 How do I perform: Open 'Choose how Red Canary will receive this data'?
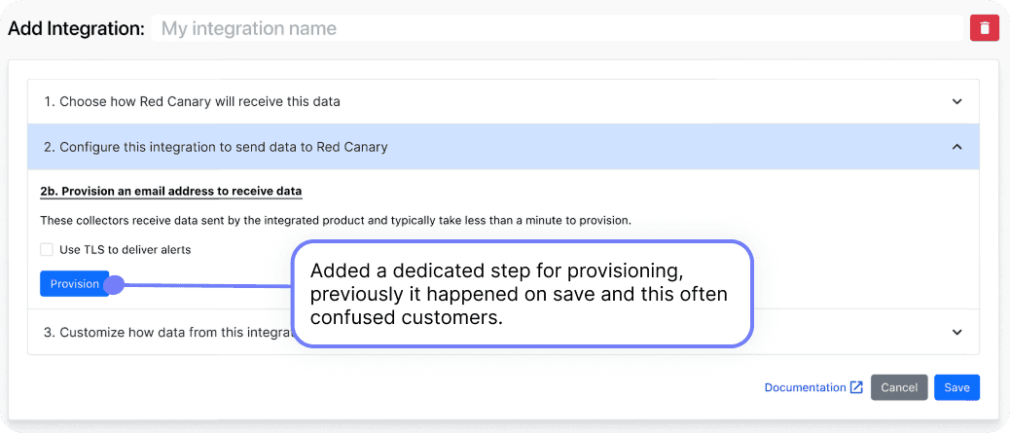coord(192,101)
